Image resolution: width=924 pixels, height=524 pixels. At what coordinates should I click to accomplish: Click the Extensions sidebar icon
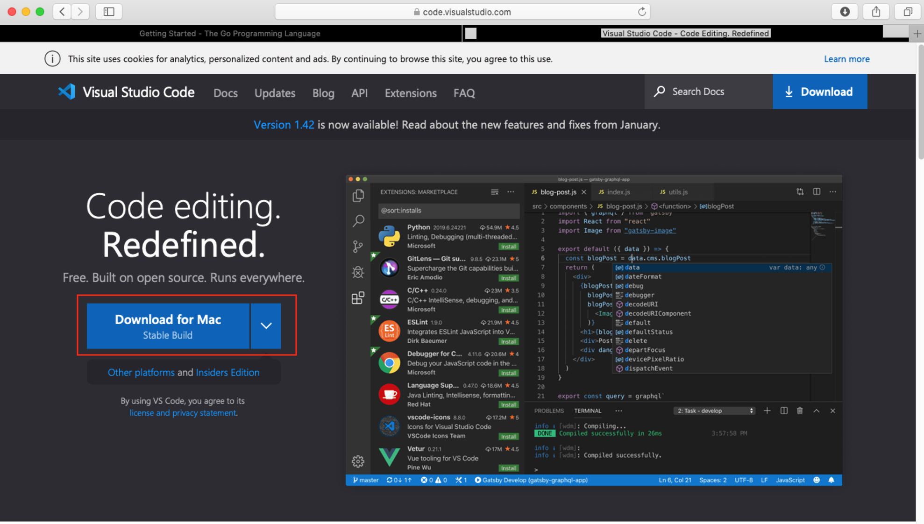pyautogui.click(x=358, y=298)
